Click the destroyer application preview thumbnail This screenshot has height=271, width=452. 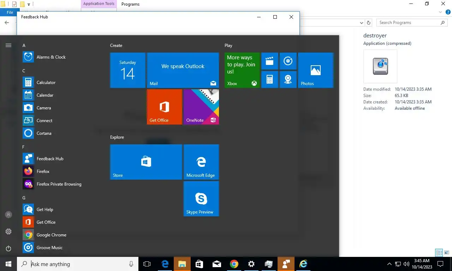(x=380, y=66)
